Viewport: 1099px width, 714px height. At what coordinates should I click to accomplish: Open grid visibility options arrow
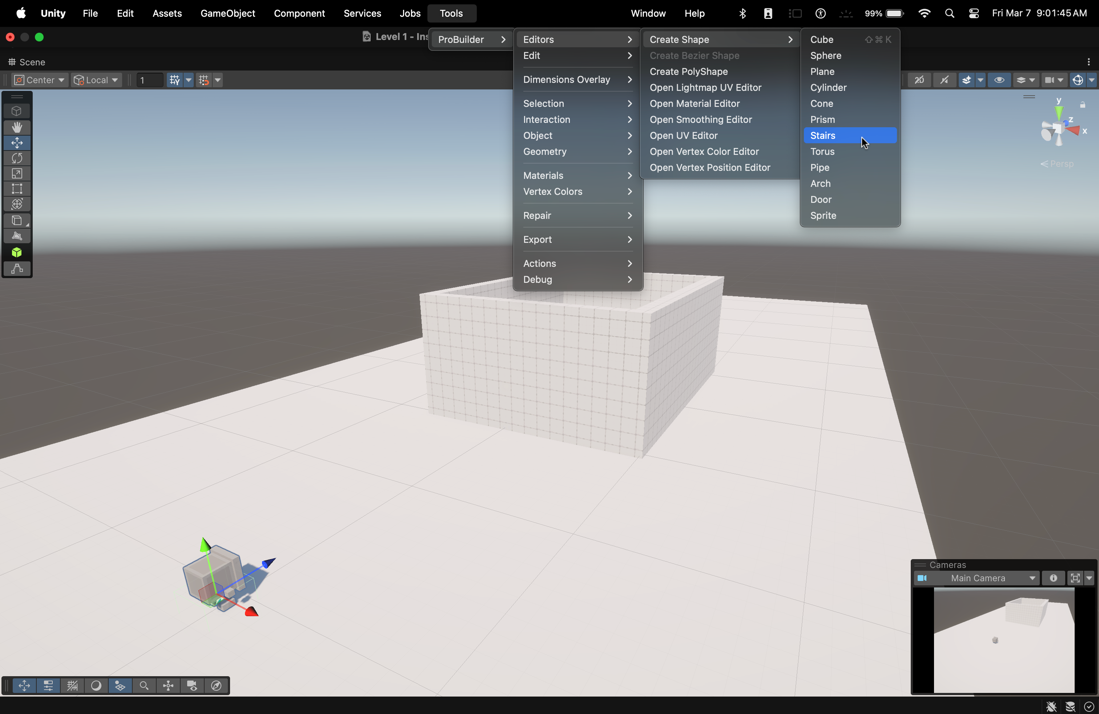click(x=188, y=80)
